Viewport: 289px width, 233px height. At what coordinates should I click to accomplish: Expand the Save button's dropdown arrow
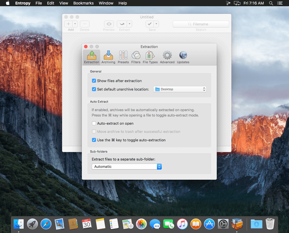[x=156, y=24]
